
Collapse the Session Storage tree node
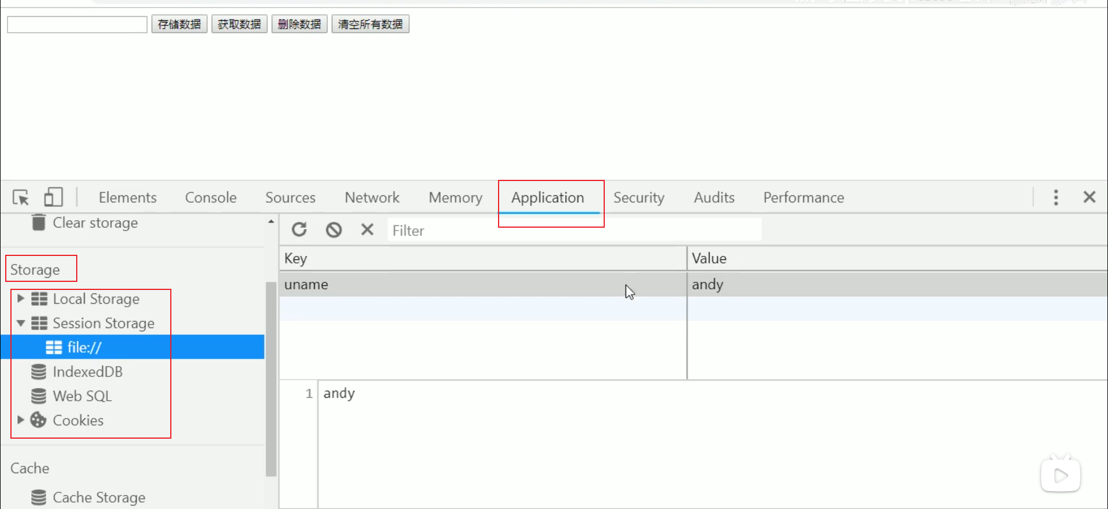[x=21, y=323]
